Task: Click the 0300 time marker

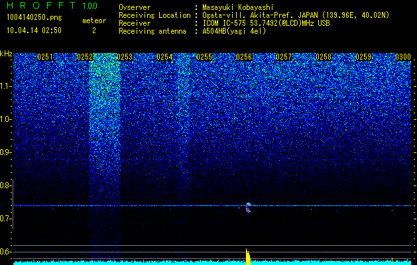Action: (x=403, y=57)
